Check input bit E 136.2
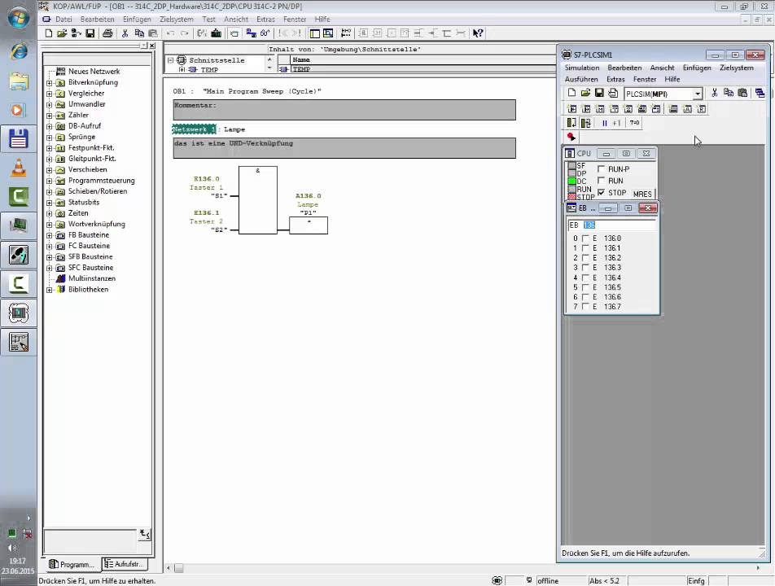 coord(585,258)
